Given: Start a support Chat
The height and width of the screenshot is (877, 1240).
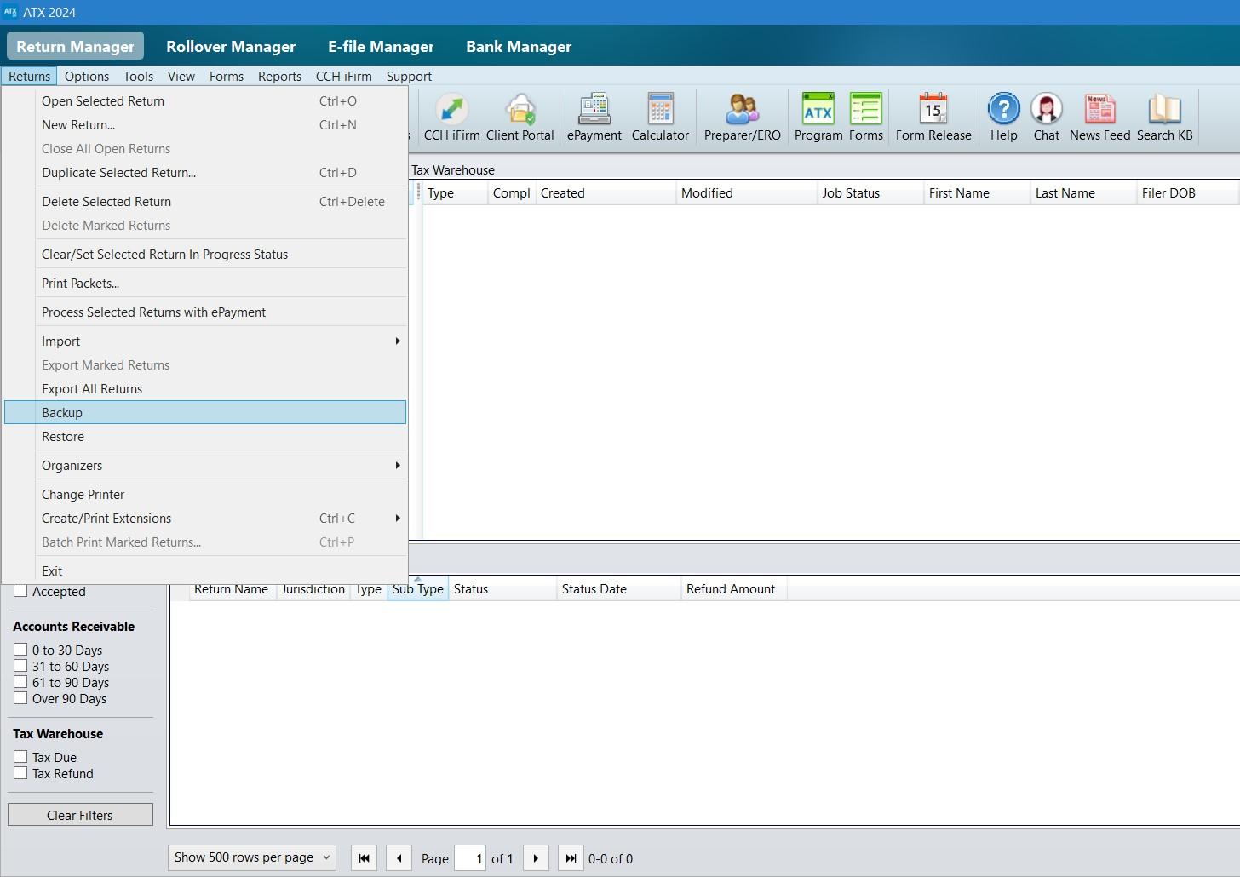Looking at the screenshot, I should tap(1047, 118).
